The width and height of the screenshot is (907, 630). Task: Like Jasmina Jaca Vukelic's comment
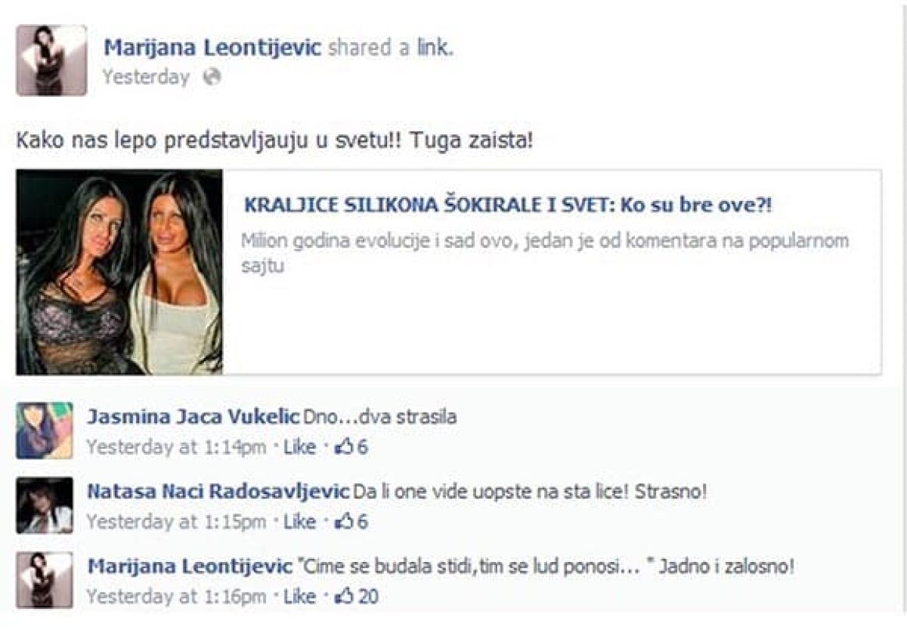(299, 447)
